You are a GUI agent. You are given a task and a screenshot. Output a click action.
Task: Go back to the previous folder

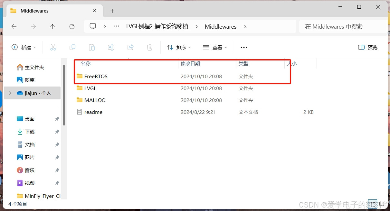14,26
